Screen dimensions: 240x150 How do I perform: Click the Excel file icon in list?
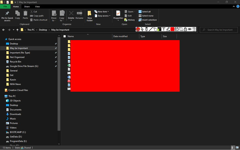(x=69, y=65)
